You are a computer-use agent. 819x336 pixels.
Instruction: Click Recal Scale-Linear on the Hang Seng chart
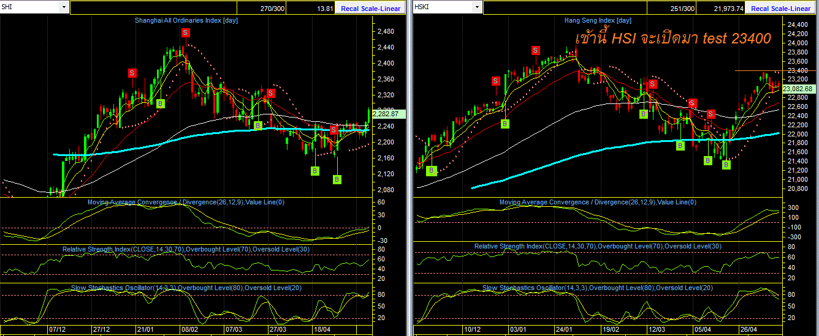point(780,8)
